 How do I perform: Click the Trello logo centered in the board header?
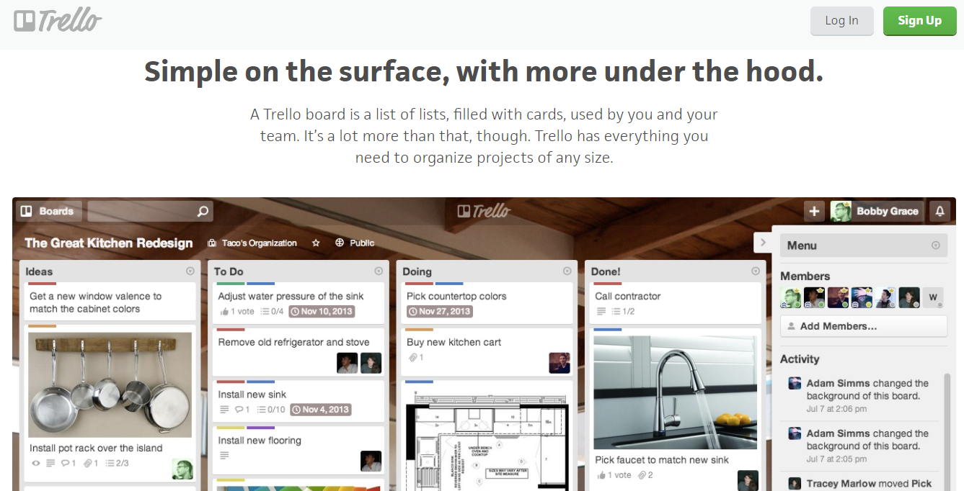[x=483, y=211]
